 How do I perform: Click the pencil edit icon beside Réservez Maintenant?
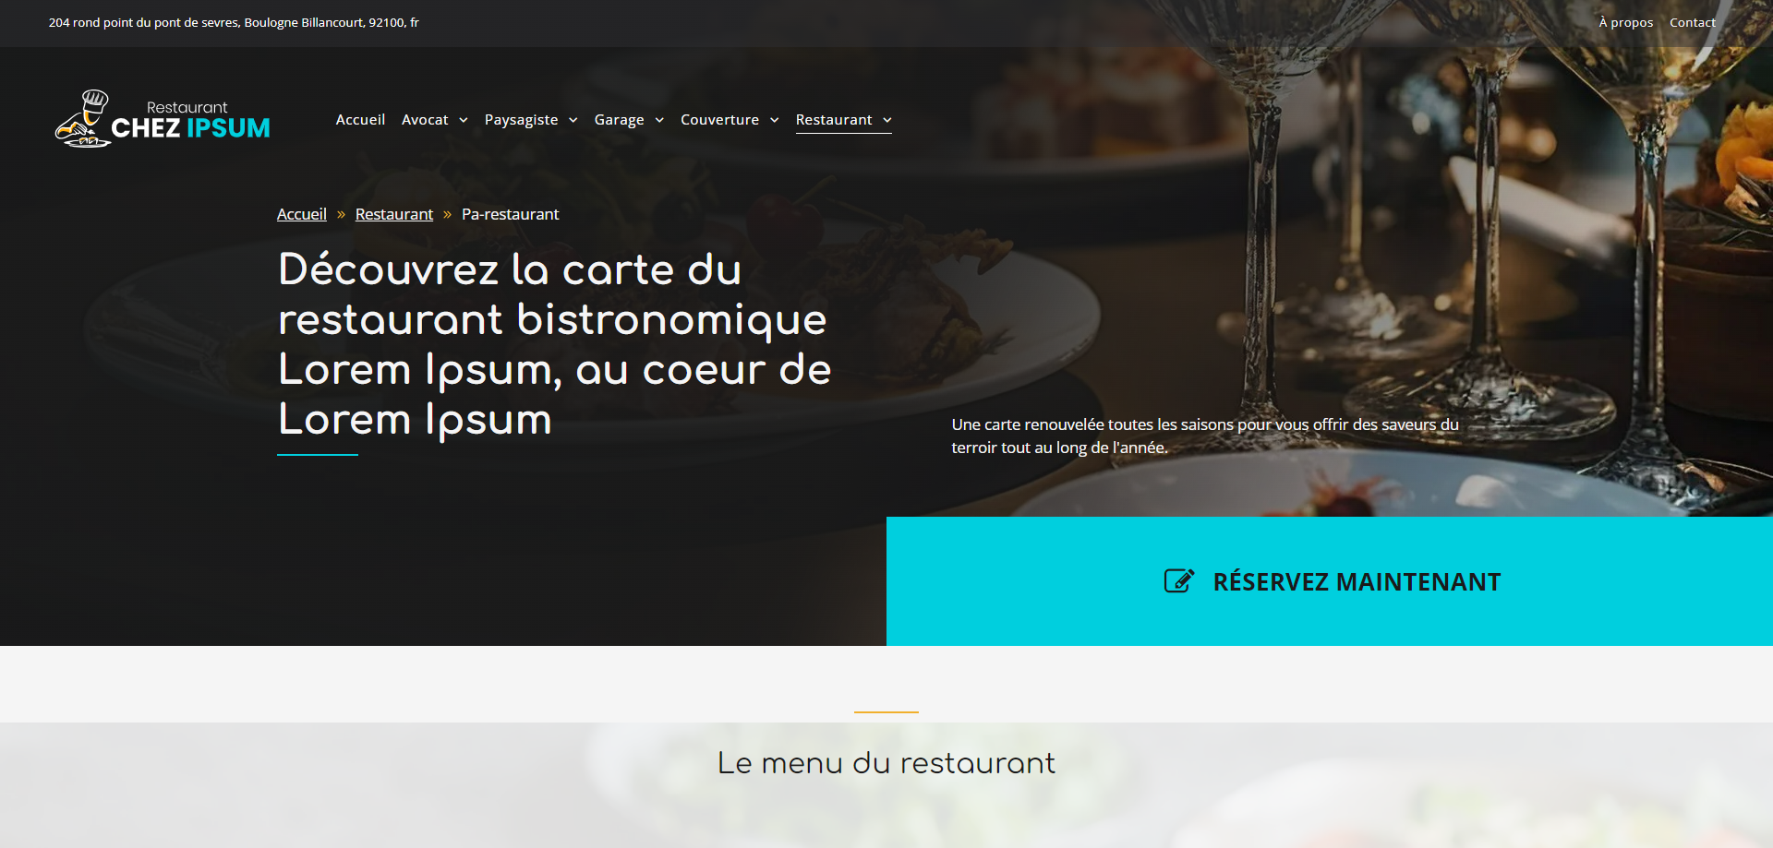[1179, 580]
